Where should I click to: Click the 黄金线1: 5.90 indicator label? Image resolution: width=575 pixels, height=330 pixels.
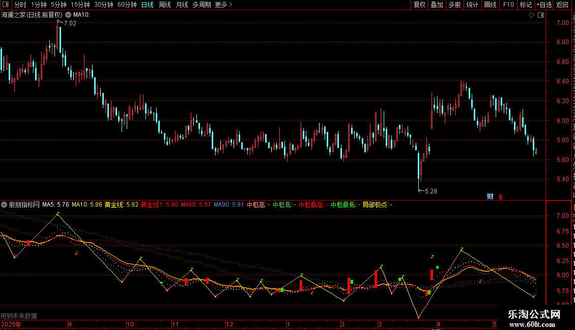click(x=159, y=205)
